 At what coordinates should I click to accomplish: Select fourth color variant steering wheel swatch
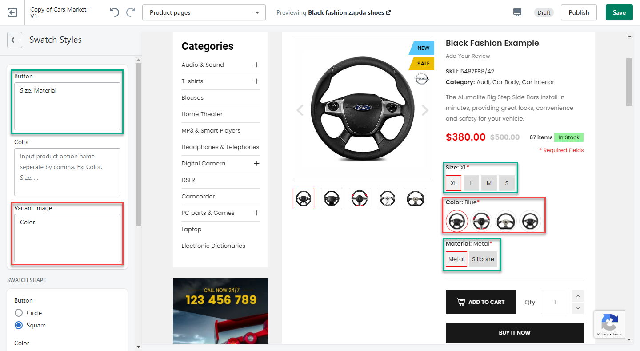tap(531, 221)
